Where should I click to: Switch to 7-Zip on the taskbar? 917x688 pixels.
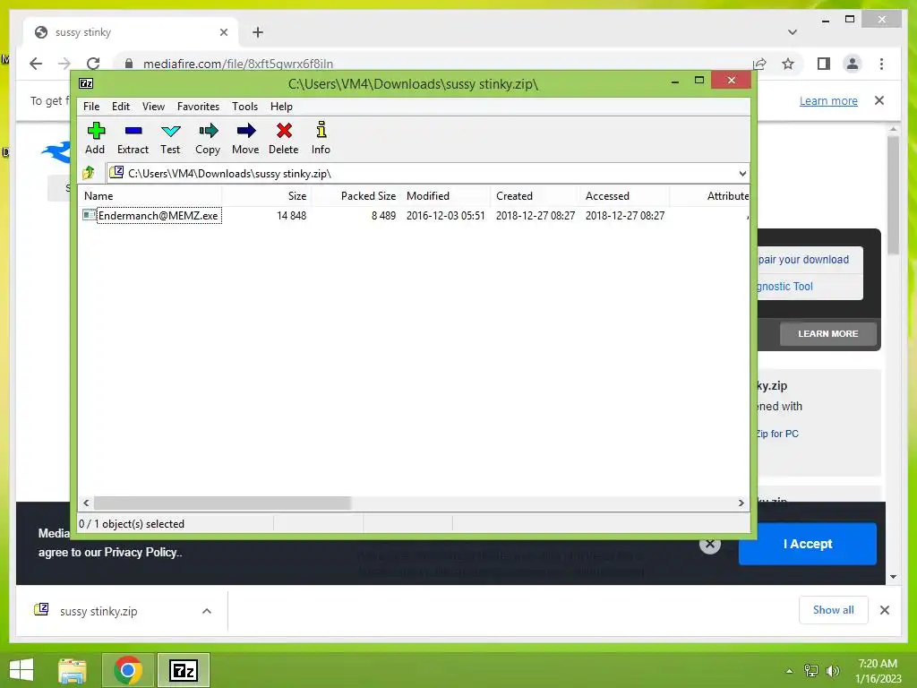tap(183, 670)
